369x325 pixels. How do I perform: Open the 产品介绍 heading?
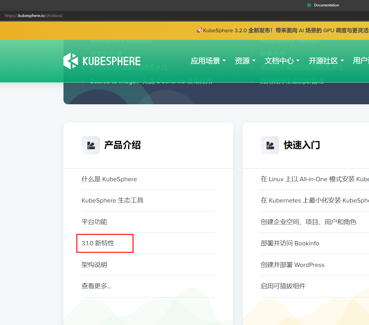point(122,145)
